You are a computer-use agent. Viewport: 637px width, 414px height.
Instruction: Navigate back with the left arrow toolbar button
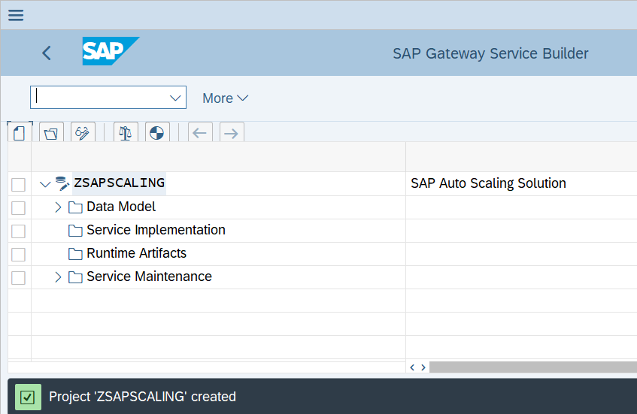[x=200, y=133]
